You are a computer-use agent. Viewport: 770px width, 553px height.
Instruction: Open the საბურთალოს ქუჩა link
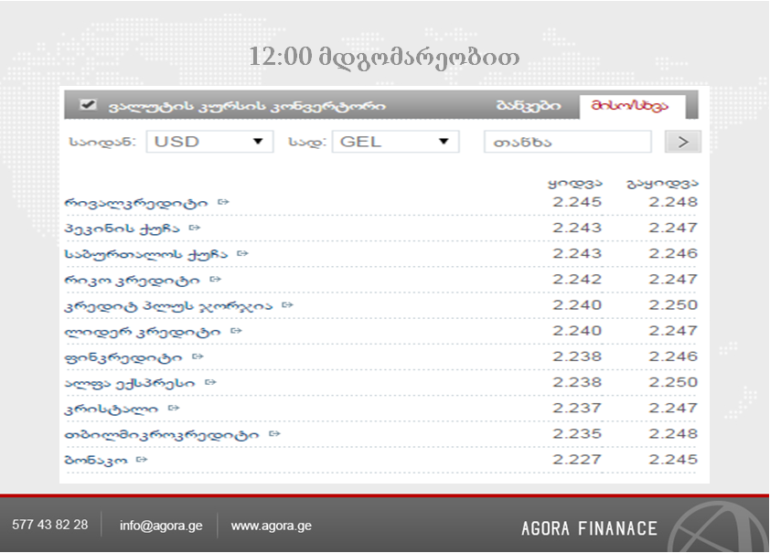pyautogui.click(x=145, y=254)
